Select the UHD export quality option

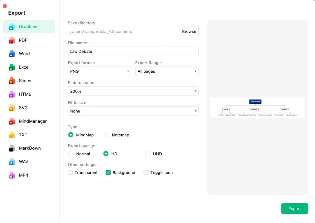(148, 154)
